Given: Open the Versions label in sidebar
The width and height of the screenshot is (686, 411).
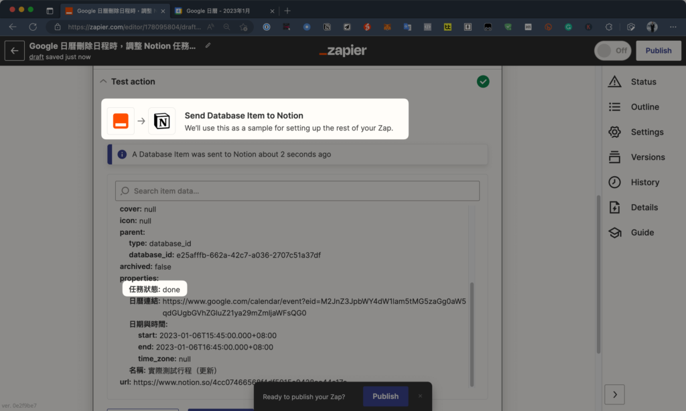Looking at the screenshot, I should 648,157.
